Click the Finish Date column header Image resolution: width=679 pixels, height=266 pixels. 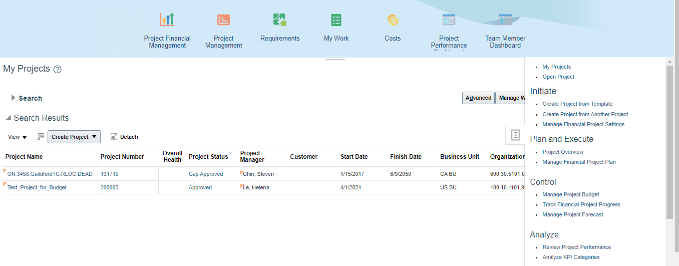[x=406, y=157]
